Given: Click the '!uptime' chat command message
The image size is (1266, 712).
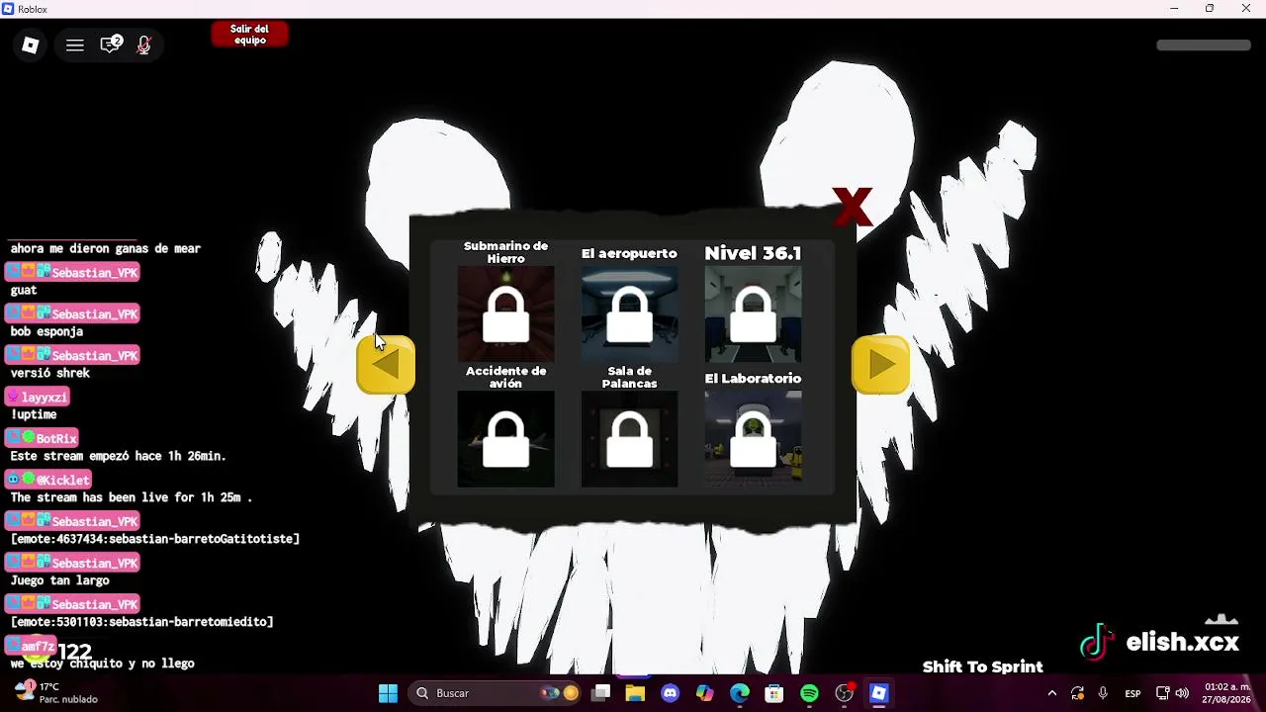Looking at the screenshot, I should (34, 414).
